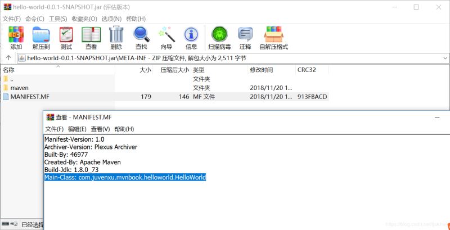Click the size value 179
The image size is (450, 230).
[x=146, y=97]
